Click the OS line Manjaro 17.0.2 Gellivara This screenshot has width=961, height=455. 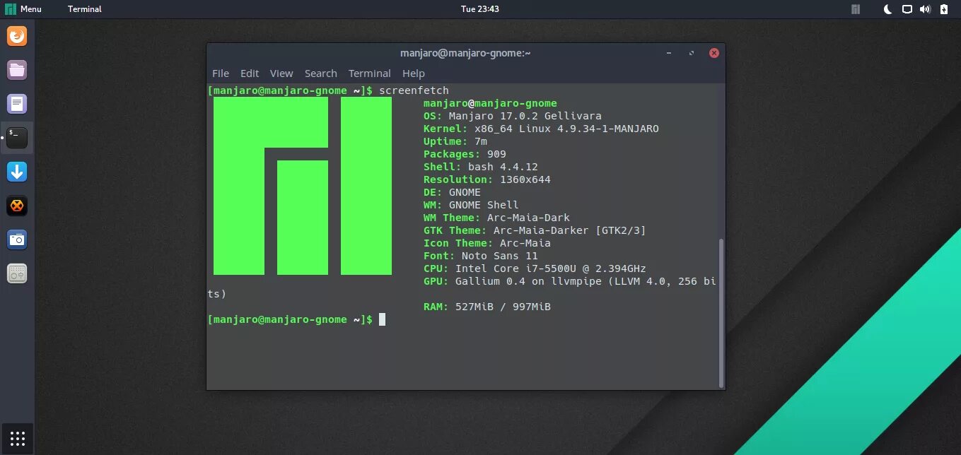coord(513,116)
